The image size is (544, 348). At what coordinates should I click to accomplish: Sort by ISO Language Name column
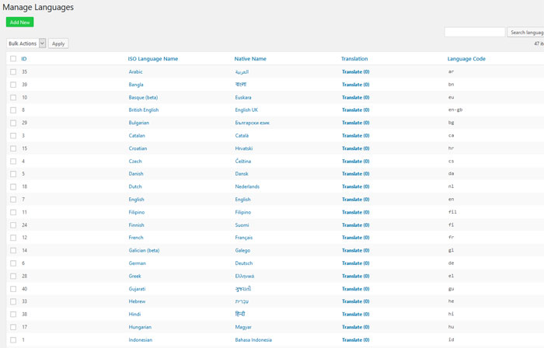[x=153, y=58]
